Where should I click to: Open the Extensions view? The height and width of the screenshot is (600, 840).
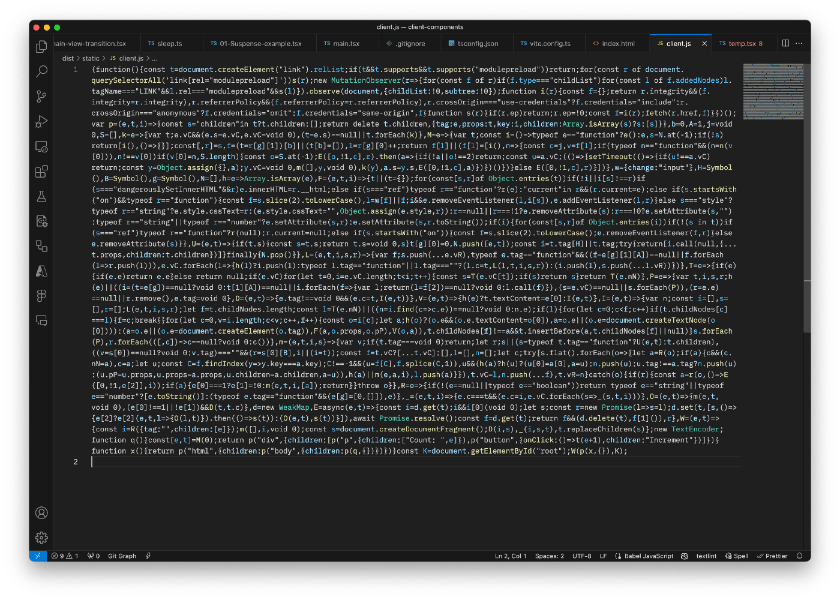[x=41, y=172]
